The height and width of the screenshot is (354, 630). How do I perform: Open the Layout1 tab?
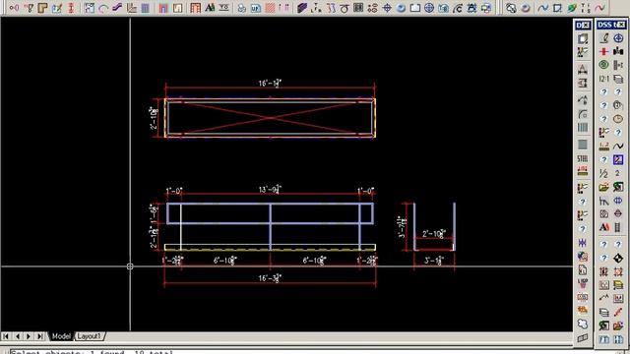(x=90, y=336)
